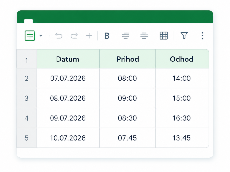Click the cell containing 08.07.2026
The height and width of the screenshot is (172, 230).
(x=68, y=98)
